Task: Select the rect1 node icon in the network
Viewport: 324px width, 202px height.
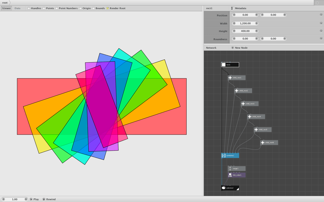Action: [224, 65]
